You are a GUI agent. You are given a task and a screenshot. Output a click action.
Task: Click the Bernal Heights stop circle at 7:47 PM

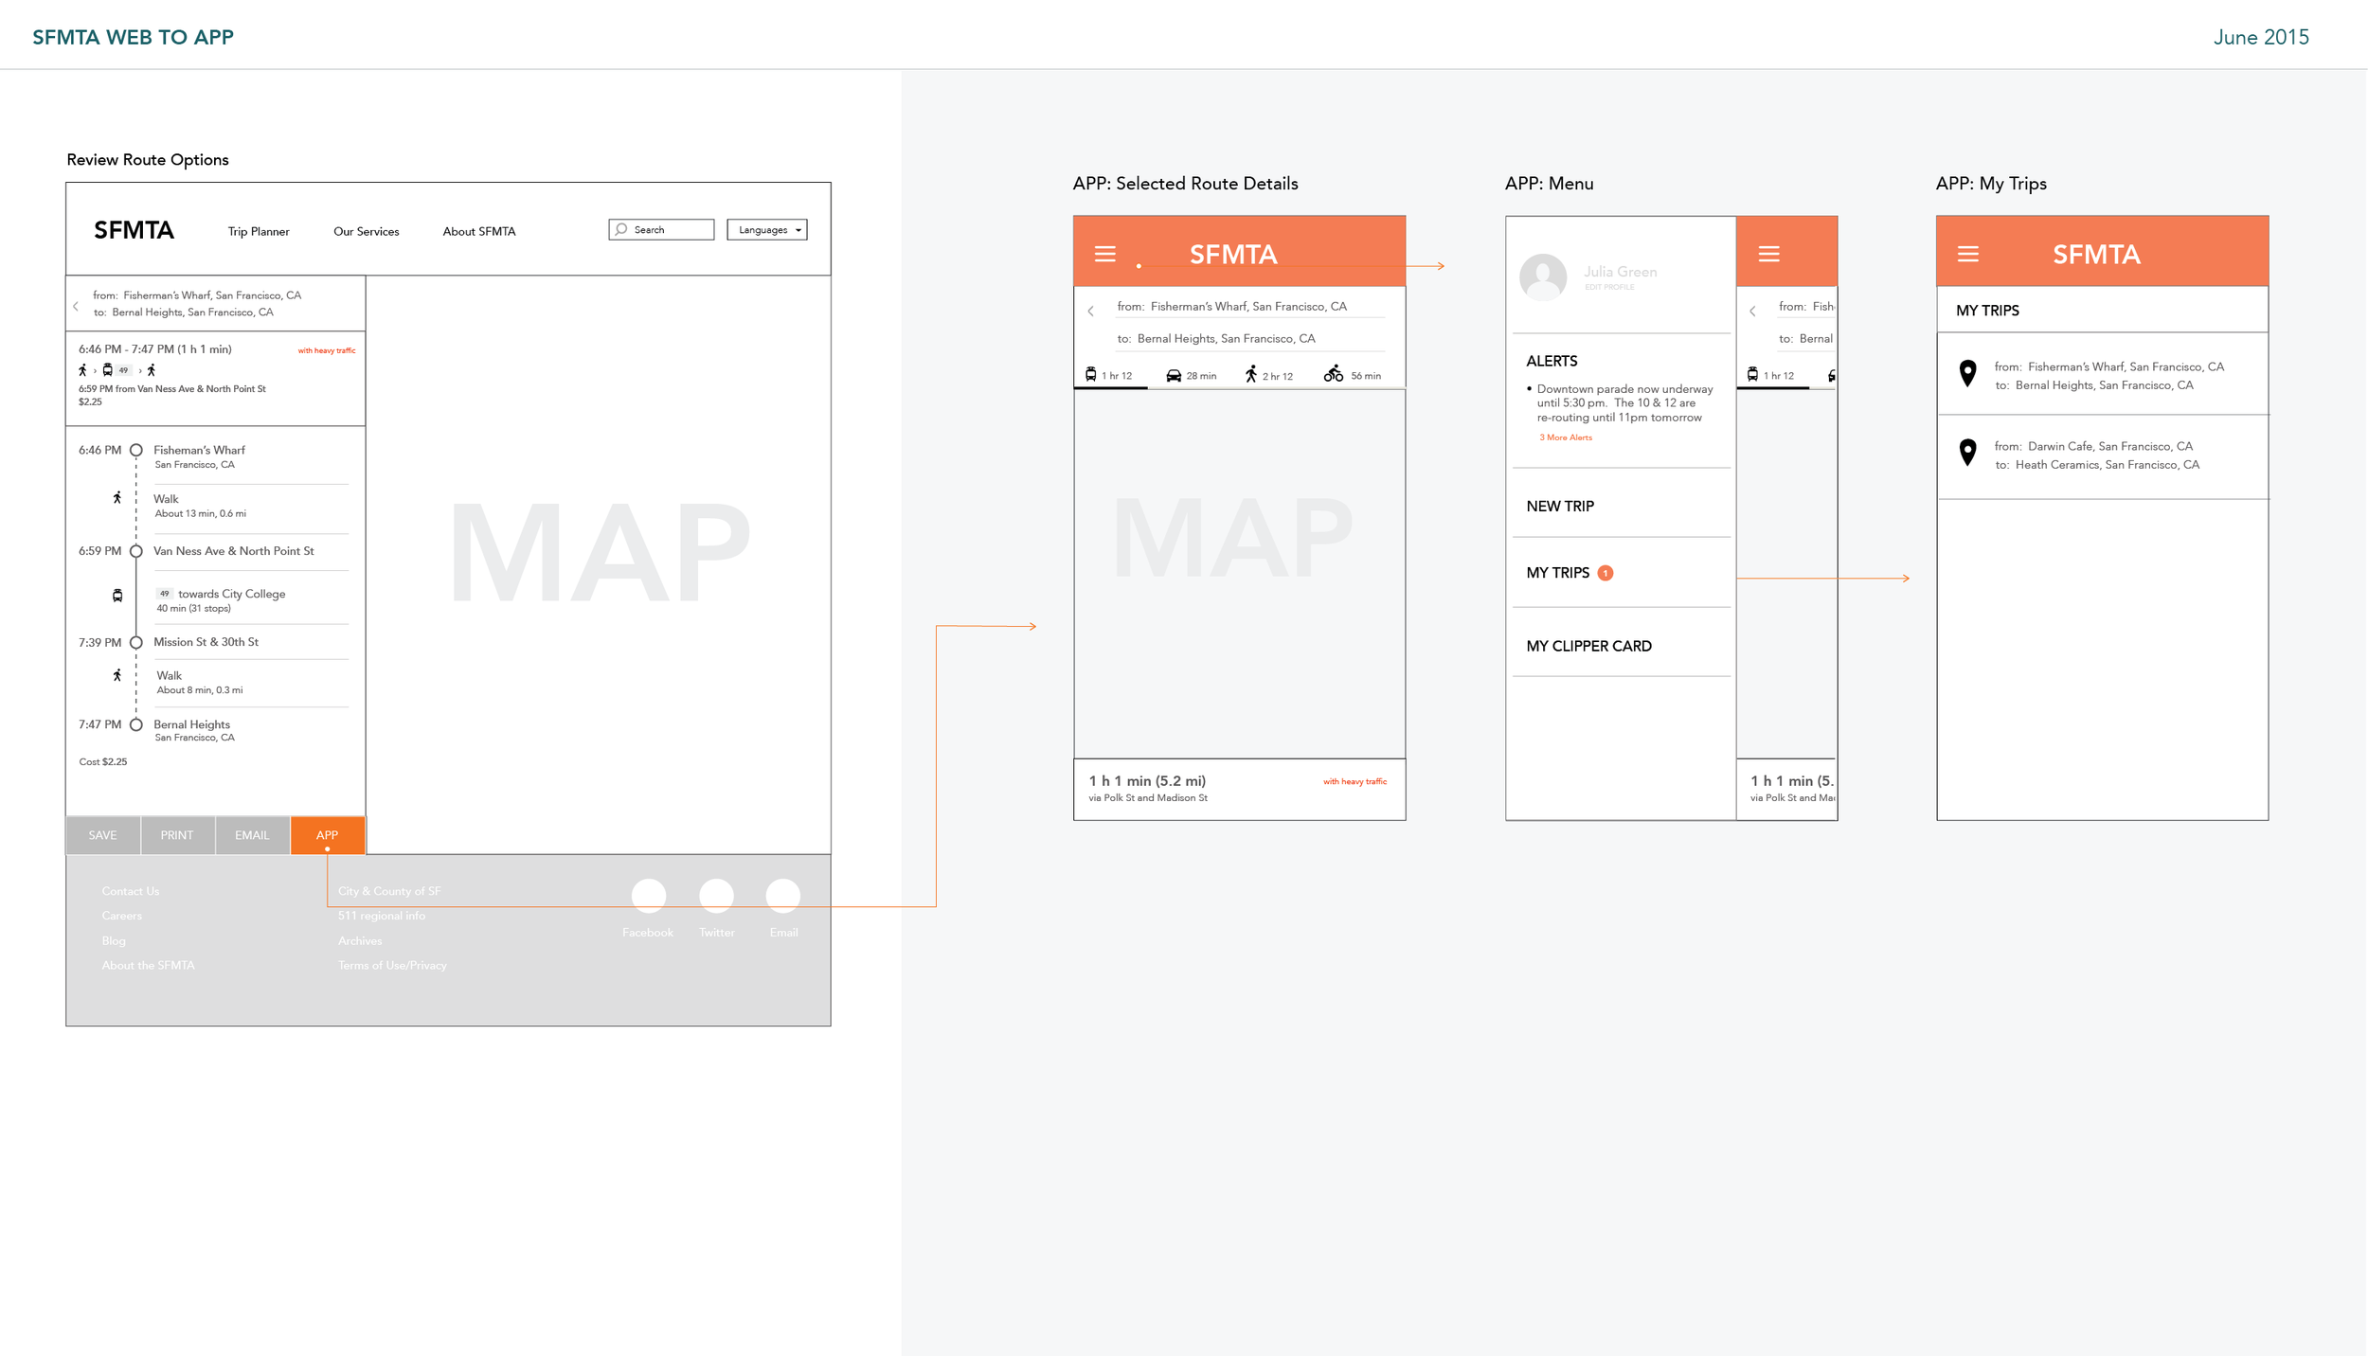point(136,725)
